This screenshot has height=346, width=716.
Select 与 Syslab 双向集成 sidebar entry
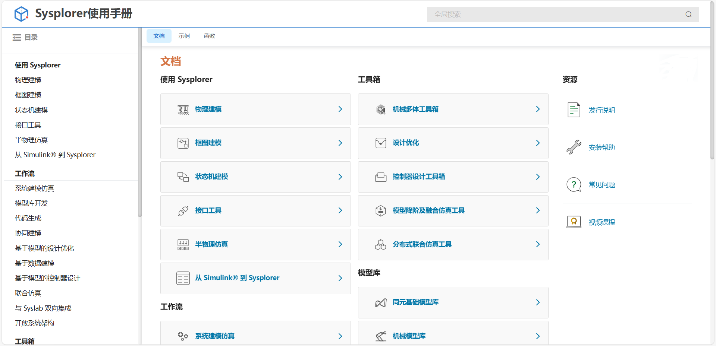(x=43, y=308)
